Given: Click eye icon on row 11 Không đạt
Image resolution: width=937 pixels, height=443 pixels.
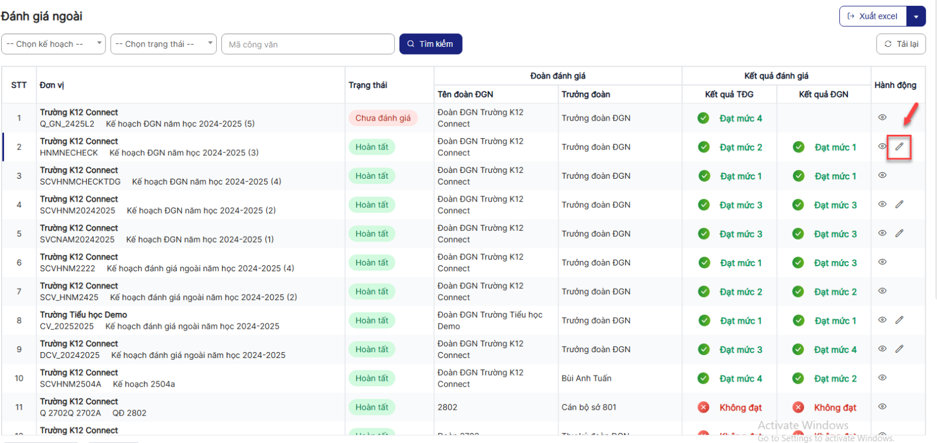Looking at the screenshot, I should [882, 407].
